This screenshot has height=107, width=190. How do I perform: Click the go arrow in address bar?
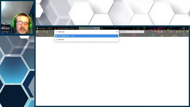click(x=117, y=32)
